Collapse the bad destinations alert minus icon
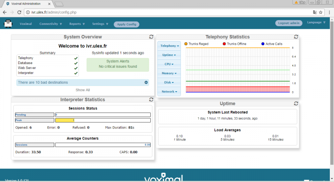The height and width of the screenshot is (182, 334). 146,82
